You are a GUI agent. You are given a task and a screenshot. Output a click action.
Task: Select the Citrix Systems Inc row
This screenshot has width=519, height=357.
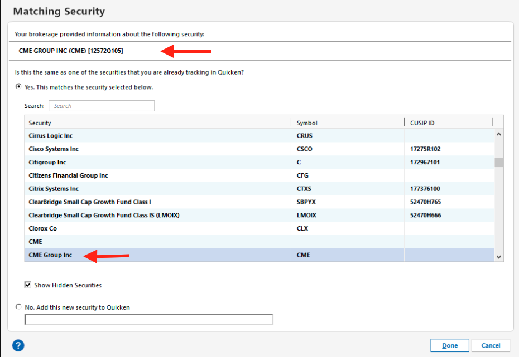coord(259,189)
